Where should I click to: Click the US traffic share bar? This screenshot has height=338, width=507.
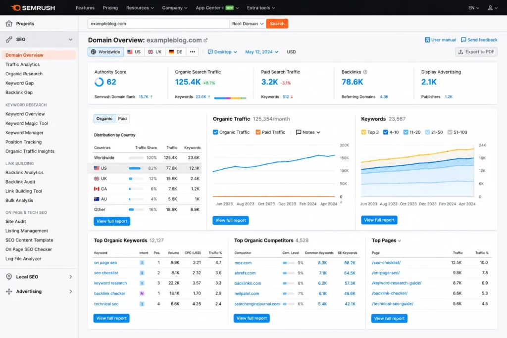[136, 168]
